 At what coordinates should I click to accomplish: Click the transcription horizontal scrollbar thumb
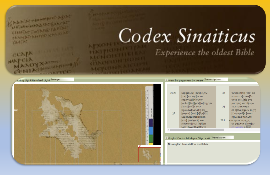197,130
